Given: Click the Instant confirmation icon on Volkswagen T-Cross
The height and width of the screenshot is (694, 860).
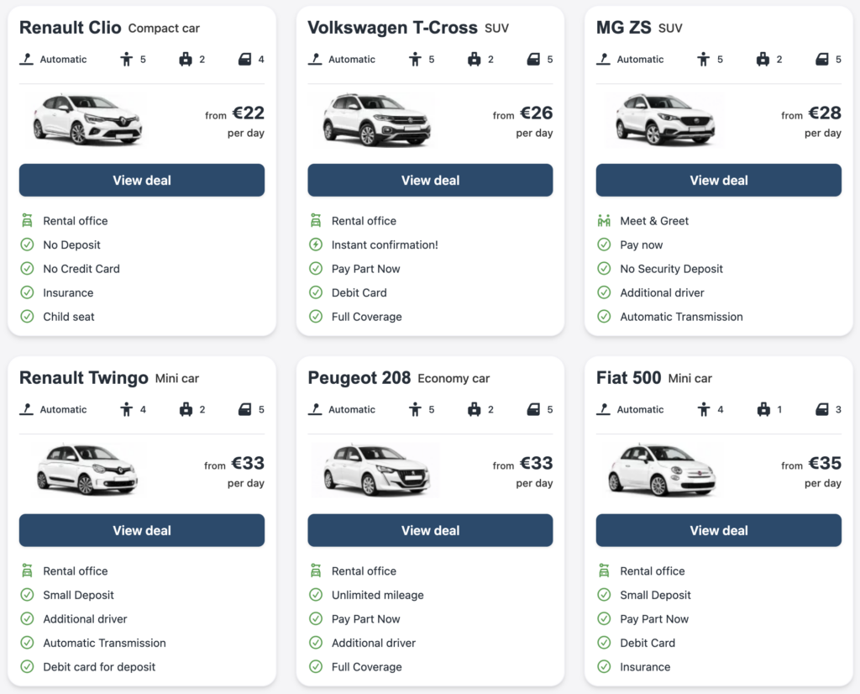Looking at the screenshot, I should [x=317, y=244].
